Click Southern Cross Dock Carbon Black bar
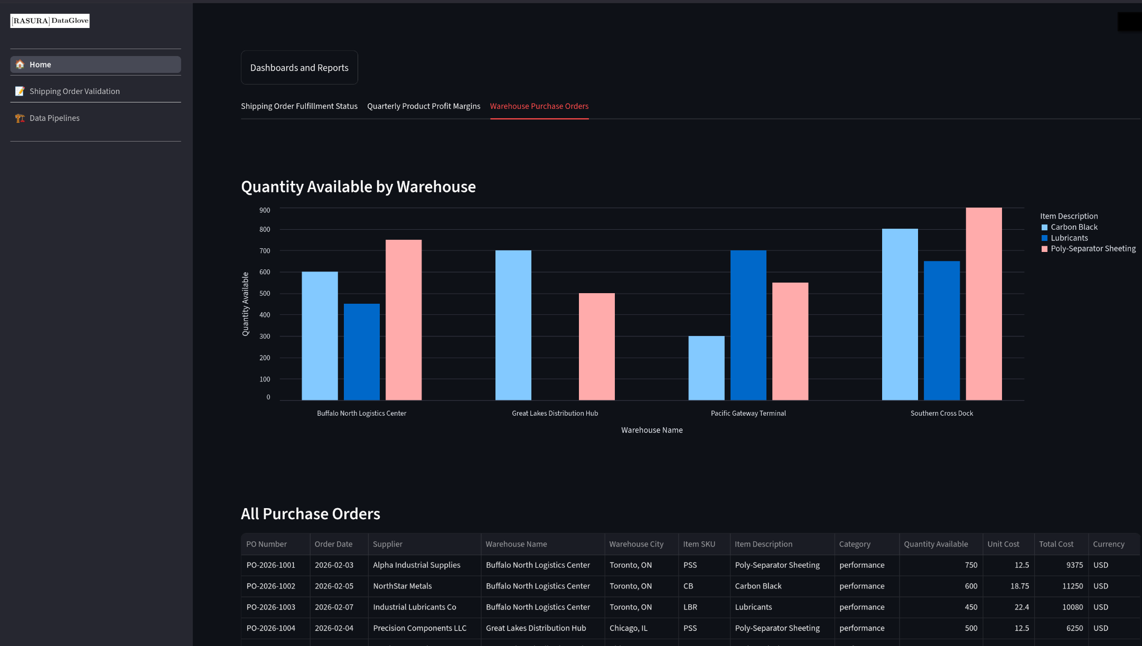1142x646 pixels. 900,314
